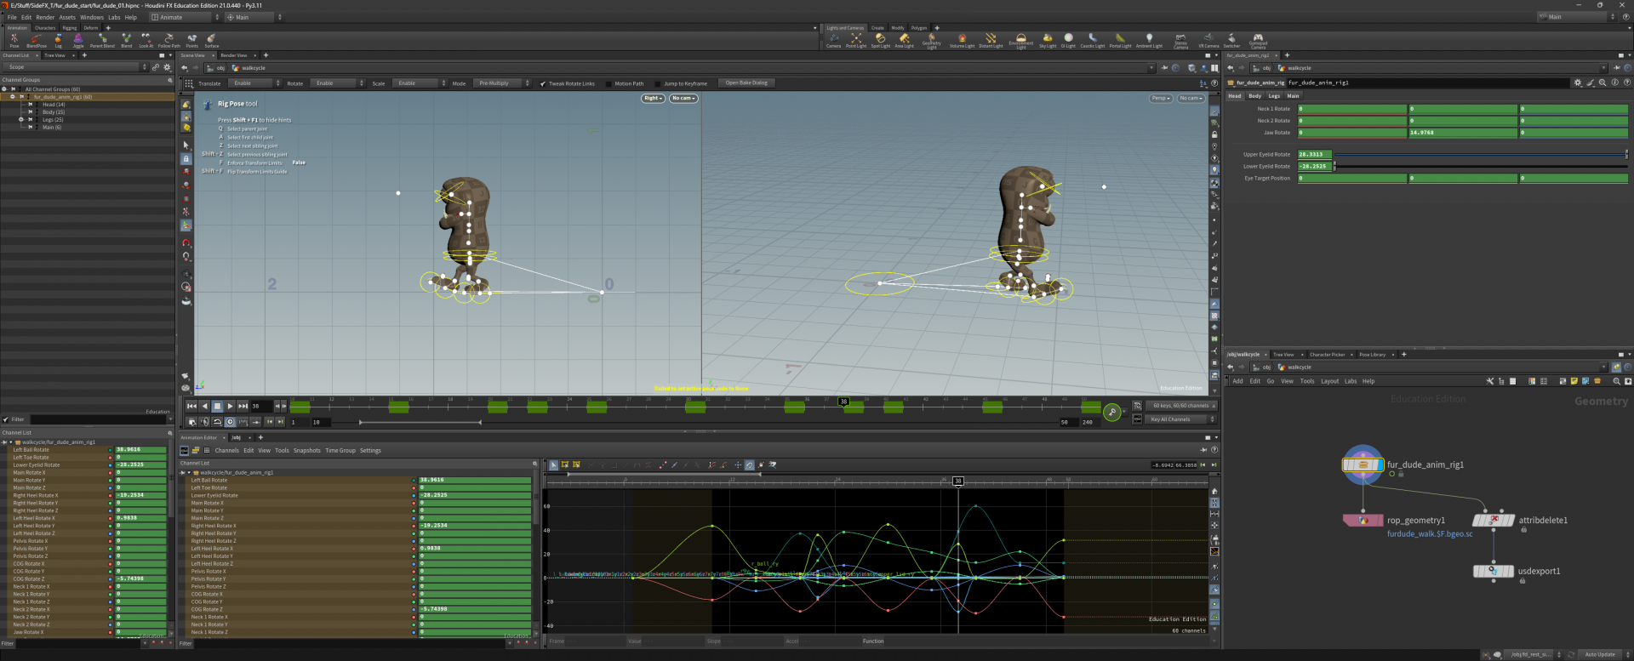
Task: Select the Pose tool on the Animation shelf
Action: click(14, 39)
